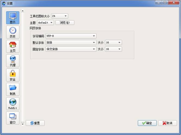Screen dimensions: 181x135
Task: Maximize the 设置 window
Action: tap(165, 2)
